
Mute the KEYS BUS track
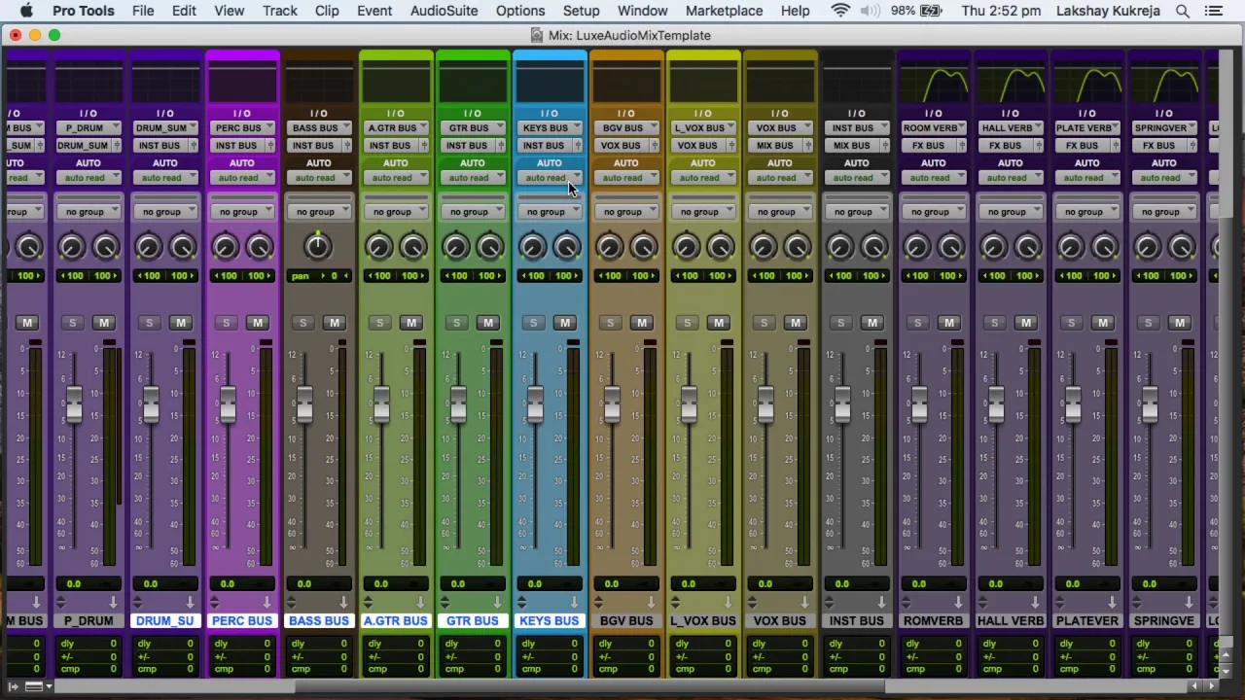click(564, 323)
